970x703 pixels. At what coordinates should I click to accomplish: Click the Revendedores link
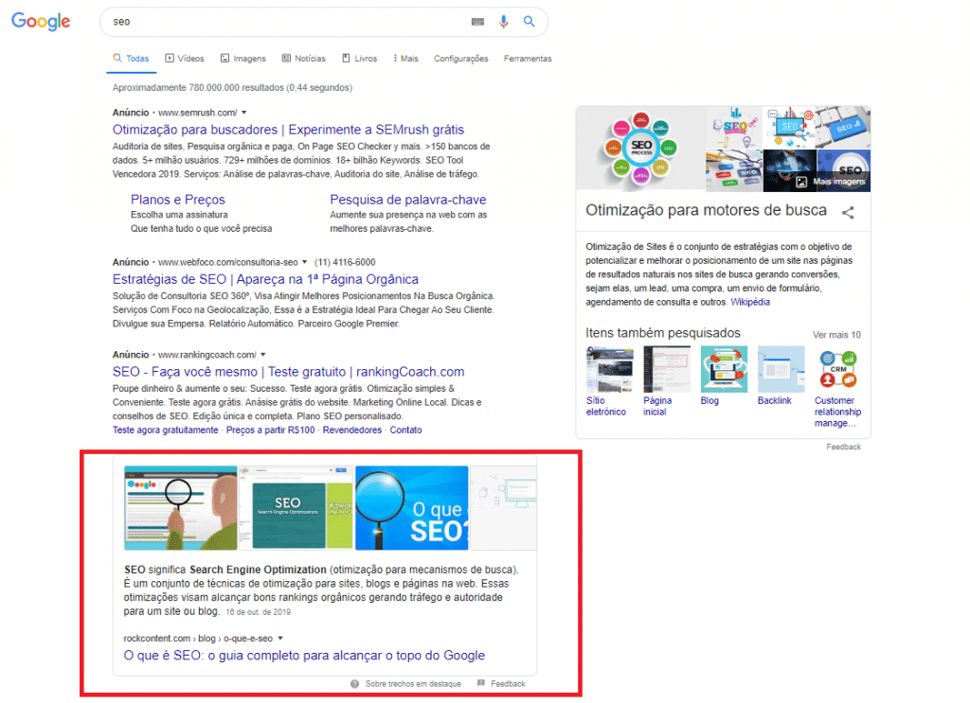click(x=352, y=430)
